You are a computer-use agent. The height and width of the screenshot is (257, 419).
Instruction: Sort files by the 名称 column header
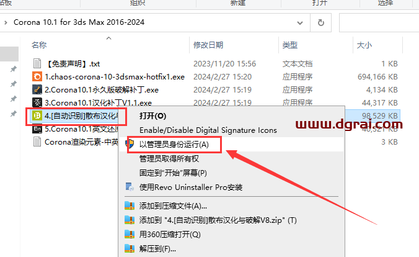pyautogui.click(x=39, y=45)
